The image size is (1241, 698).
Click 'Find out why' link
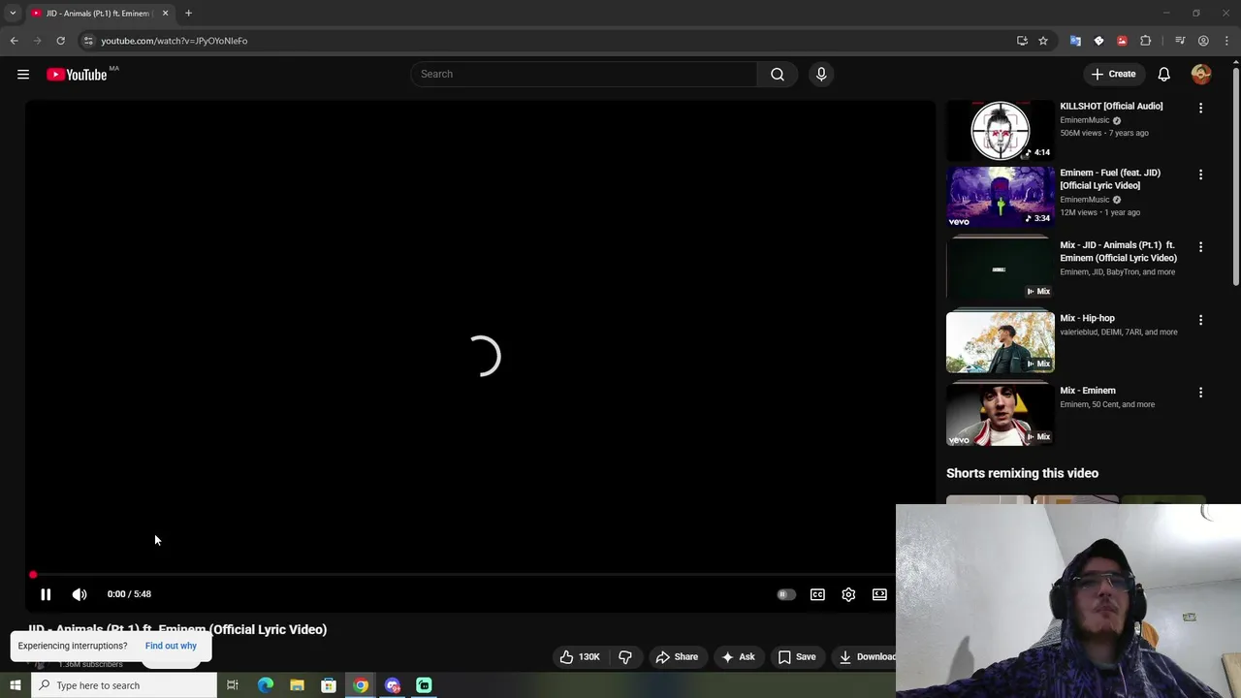click(x=171, y=646)
